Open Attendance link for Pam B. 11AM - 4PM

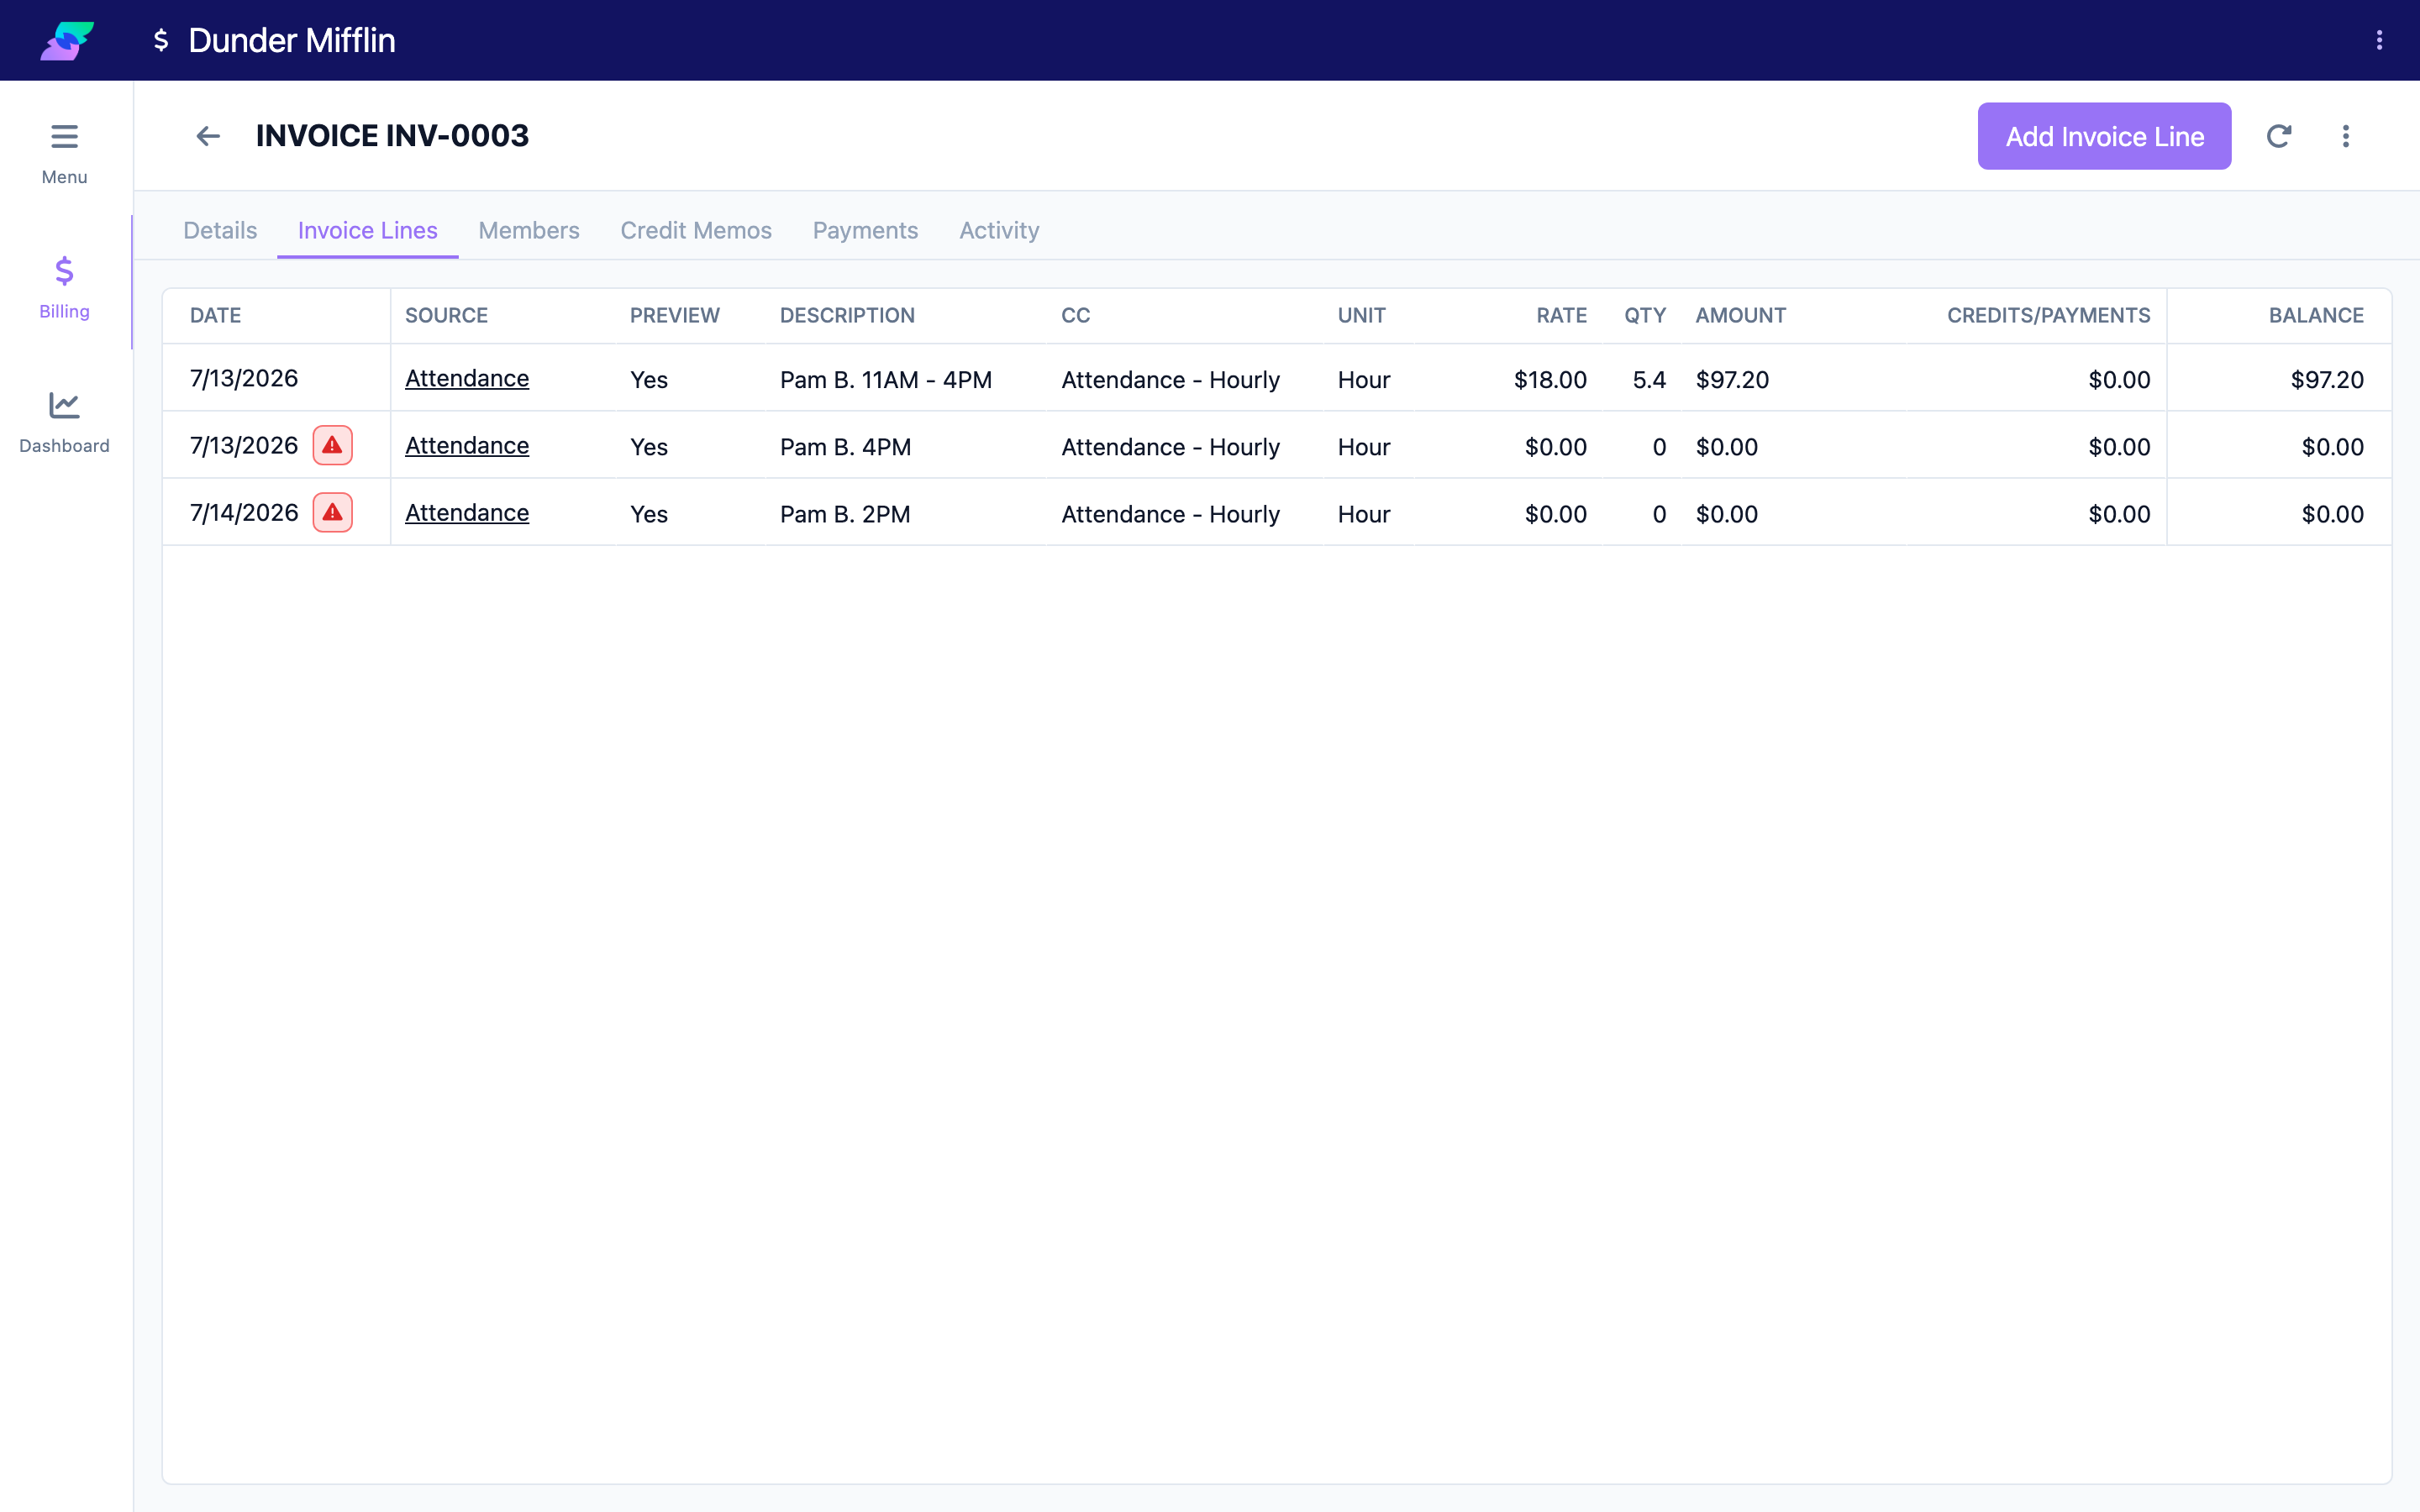(466, 379)
